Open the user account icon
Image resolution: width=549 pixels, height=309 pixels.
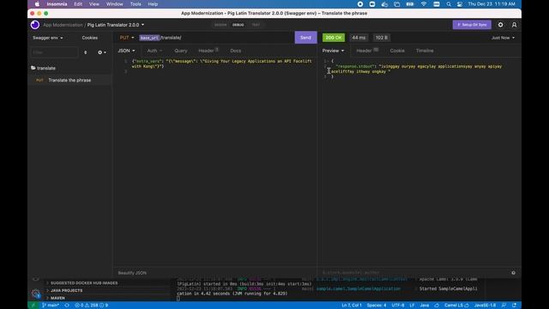pyautogui.click(x=514, y=25)
